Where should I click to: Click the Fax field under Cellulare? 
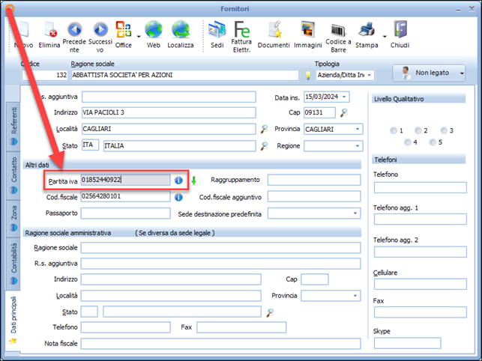421,312
